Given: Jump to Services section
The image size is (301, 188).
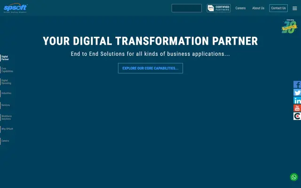Looking at the screenshot, I should 6,105.
